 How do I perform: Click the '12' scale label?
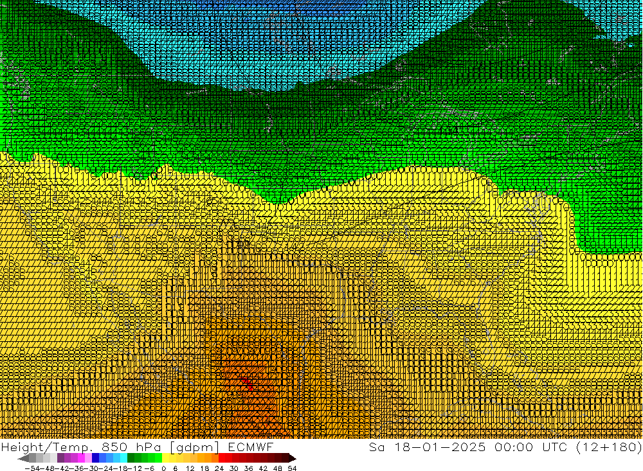click(190, 468)
